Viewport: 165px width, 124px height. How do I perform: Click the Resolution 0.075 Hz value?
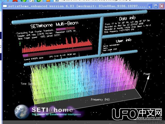pyautogui.click(x=66, y=32)
